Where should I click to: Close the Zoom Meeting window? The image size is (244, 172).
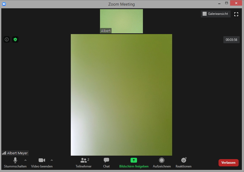click(236, 3)
